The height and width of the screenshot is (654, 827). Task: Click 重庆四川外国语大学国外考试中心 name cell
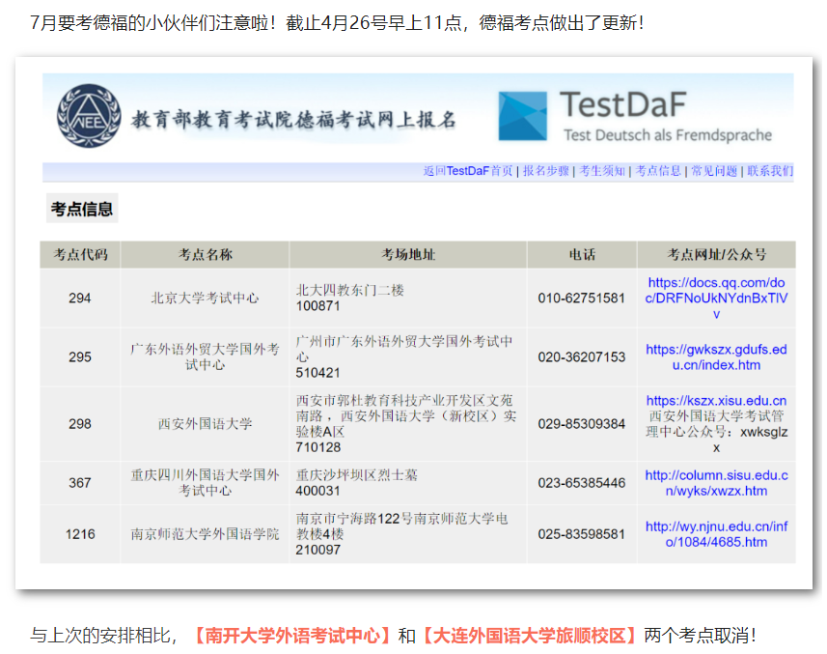206,483
